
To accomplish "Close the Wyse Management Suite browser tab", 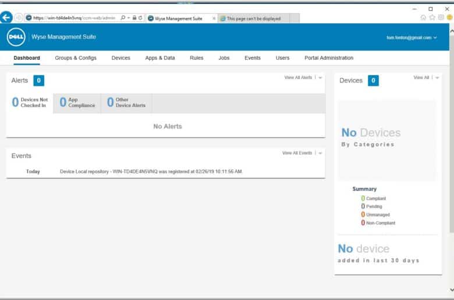I will click(x=214, y=19).
